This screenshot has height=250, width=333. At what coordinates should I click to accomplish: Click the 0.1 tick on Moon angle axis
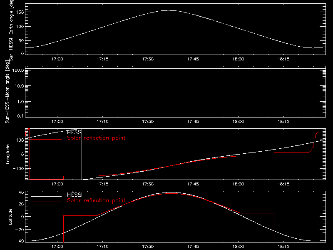pyautogui.click(x=20, y=116)
